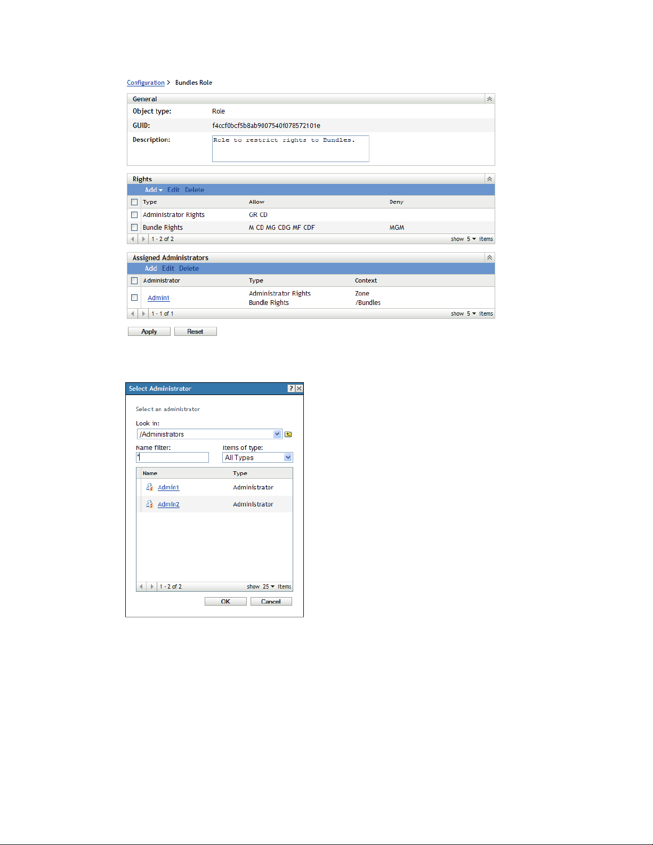Go to next page in Rights list

tap(143, 239)
